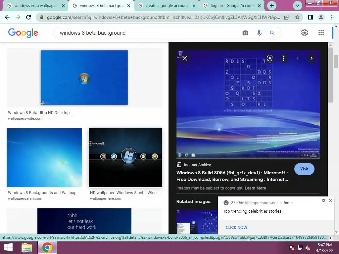Click the blue magnifier search button
339x254 pixels.
(x=272, y=33)
